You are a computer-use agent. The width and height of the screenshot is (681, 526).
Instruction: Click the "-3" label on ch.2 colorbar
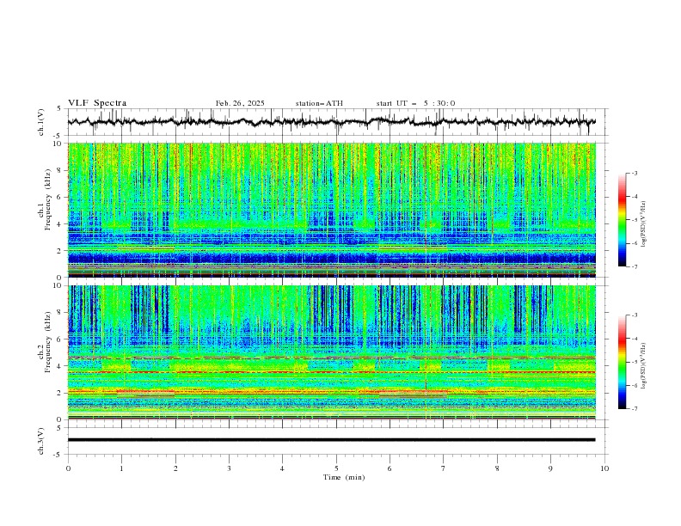tap(634, 315)
